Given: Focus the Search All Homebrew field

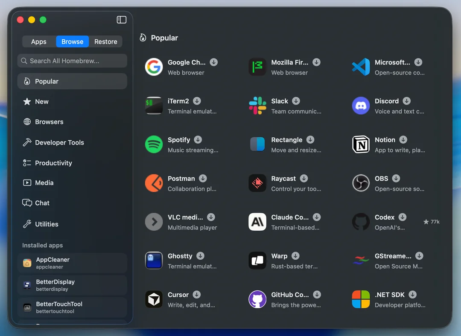Looking at the screenshot, I should [x=72, y=61].
